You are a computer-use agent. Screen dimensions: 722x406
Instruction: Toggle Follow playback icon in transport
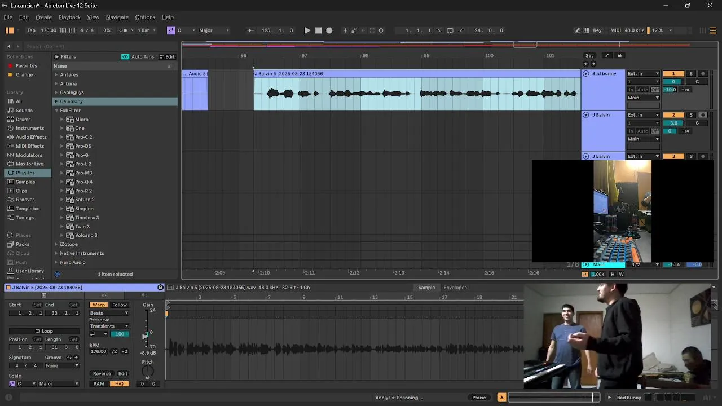(x=250, y=30)
